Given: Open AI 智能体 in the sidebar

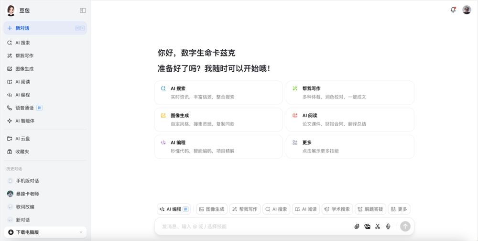Looking at the screenshot, I should [45, 121].
